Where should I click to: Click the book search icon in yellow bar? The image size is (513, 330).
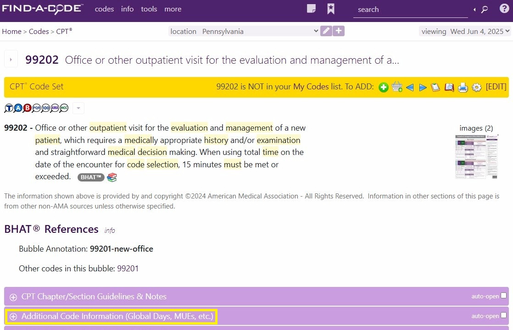point(449,87)
